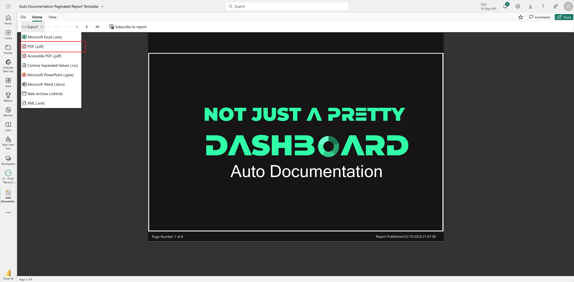Open Browse folder in sidebar

pos(8,49)
